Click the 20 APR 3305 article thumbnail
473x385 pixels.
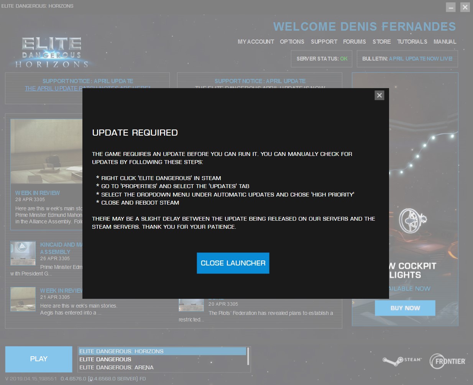tap(191, 305)
